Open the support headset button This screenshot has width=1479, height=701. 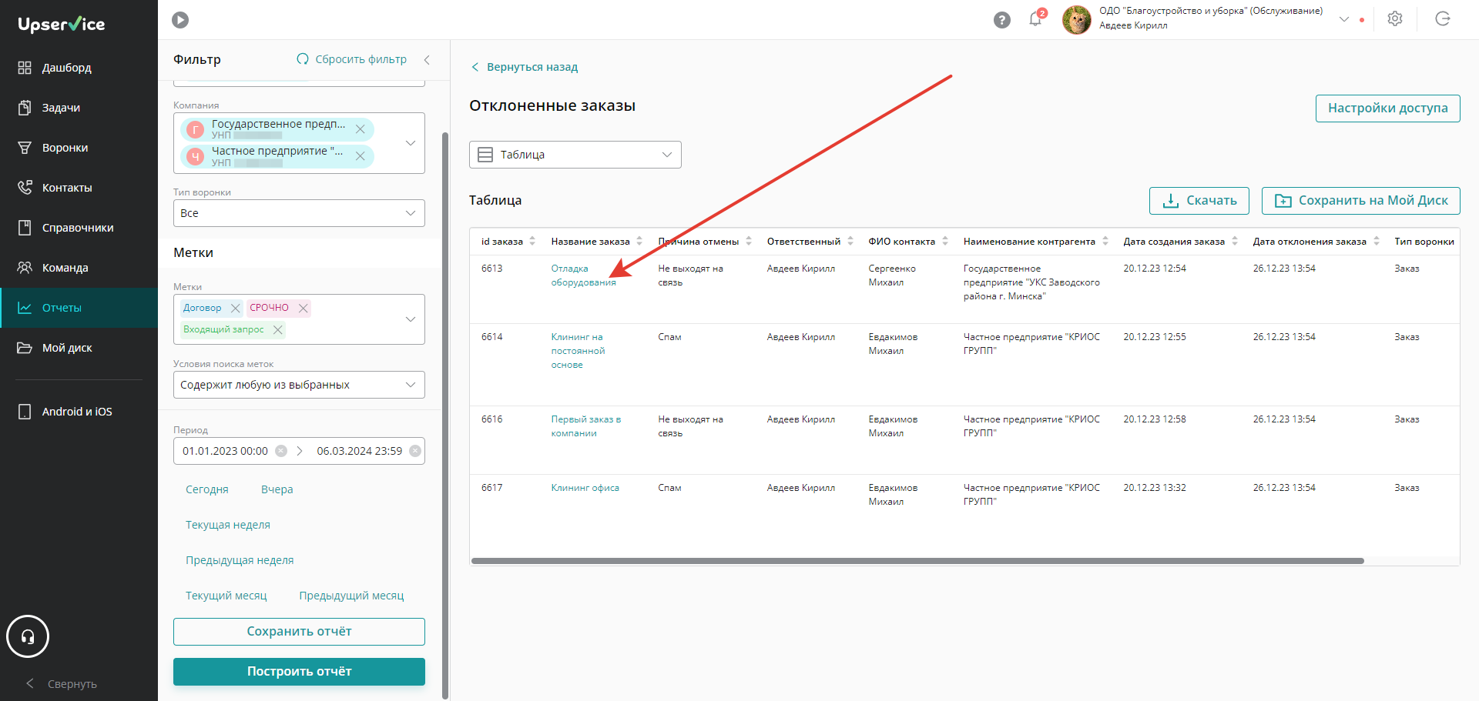point(28,636)
